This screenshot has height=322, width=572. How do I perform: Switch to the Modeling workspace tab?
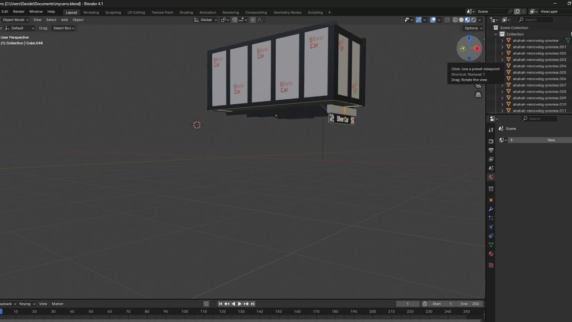[x=91, y=12]
